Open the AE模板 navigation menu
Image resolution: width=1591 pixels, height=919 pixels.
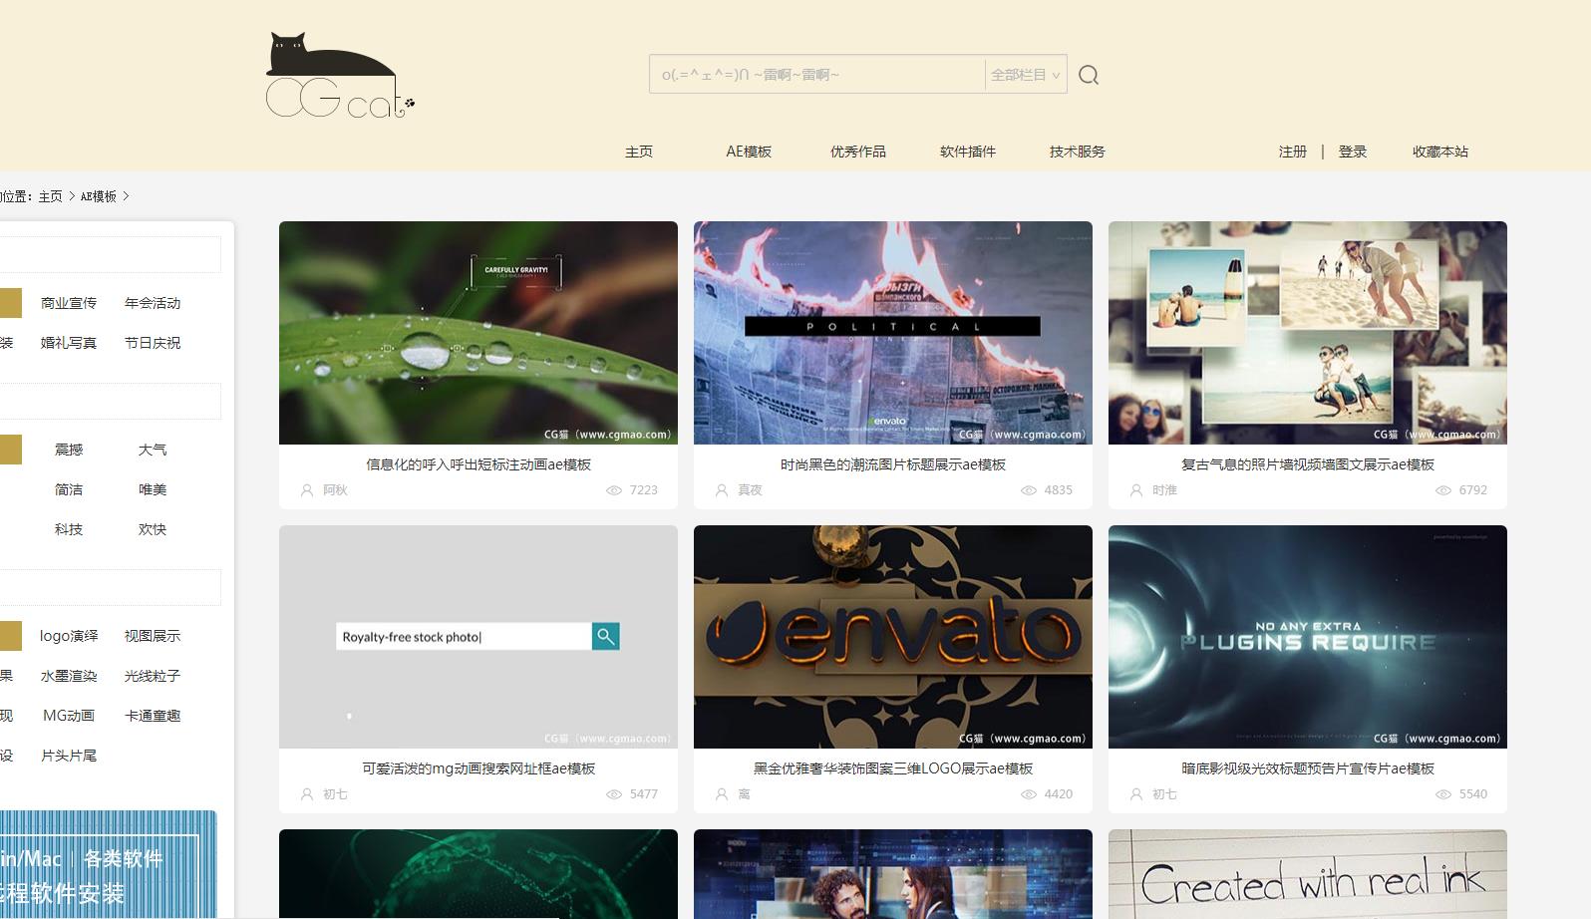tap(749, 152)
